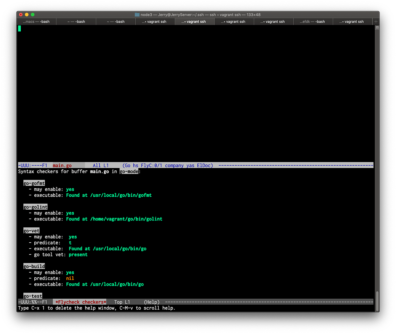Viewport: 396px width, 334px height.
Task: Click the go-build checker heading
Action: (x=34, y=266)
